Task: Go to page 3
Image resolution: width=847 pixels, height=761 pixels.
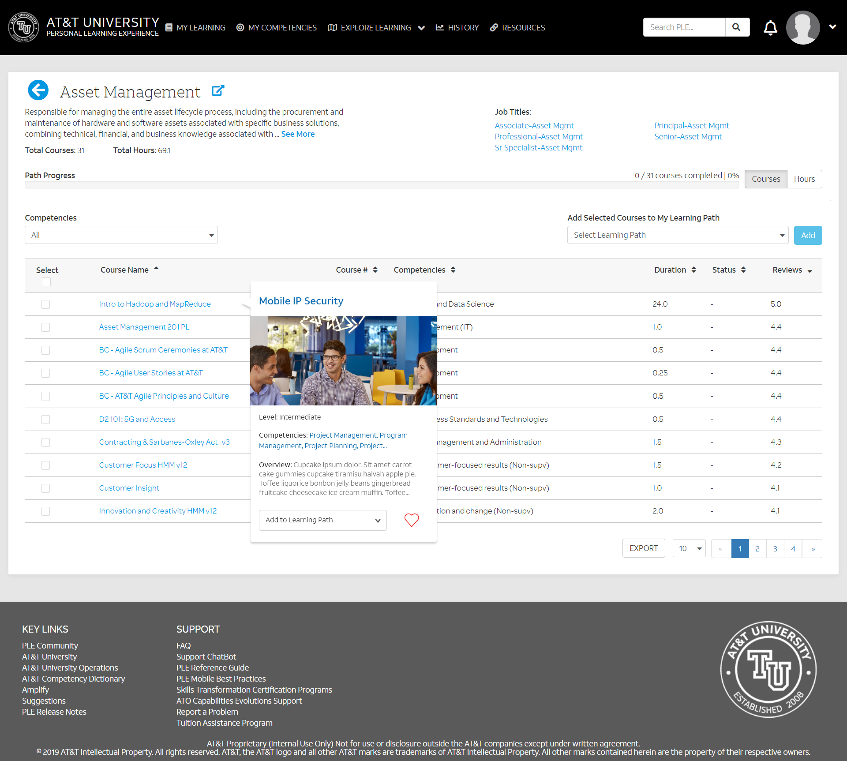Action: click(x=775, y=548)
